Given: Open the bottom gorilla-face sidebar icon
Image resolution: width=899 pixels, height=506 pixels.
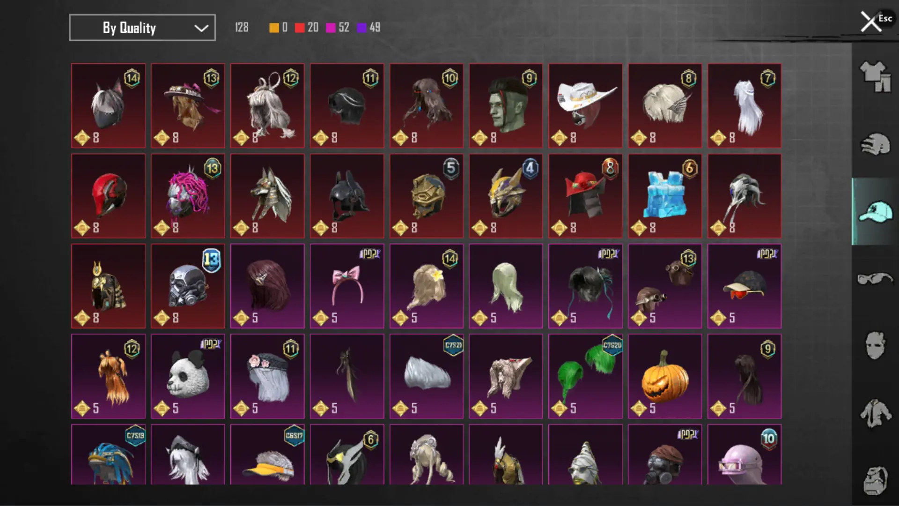Looking at the screenshot, I should point(875,480).
